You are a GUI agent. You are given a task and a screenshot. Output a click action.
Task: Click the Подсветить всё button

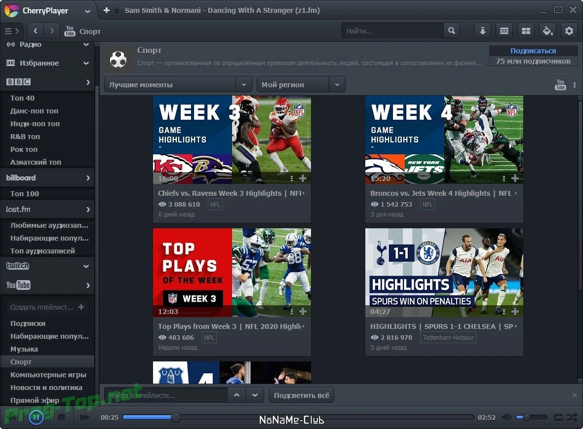[302, 395]
